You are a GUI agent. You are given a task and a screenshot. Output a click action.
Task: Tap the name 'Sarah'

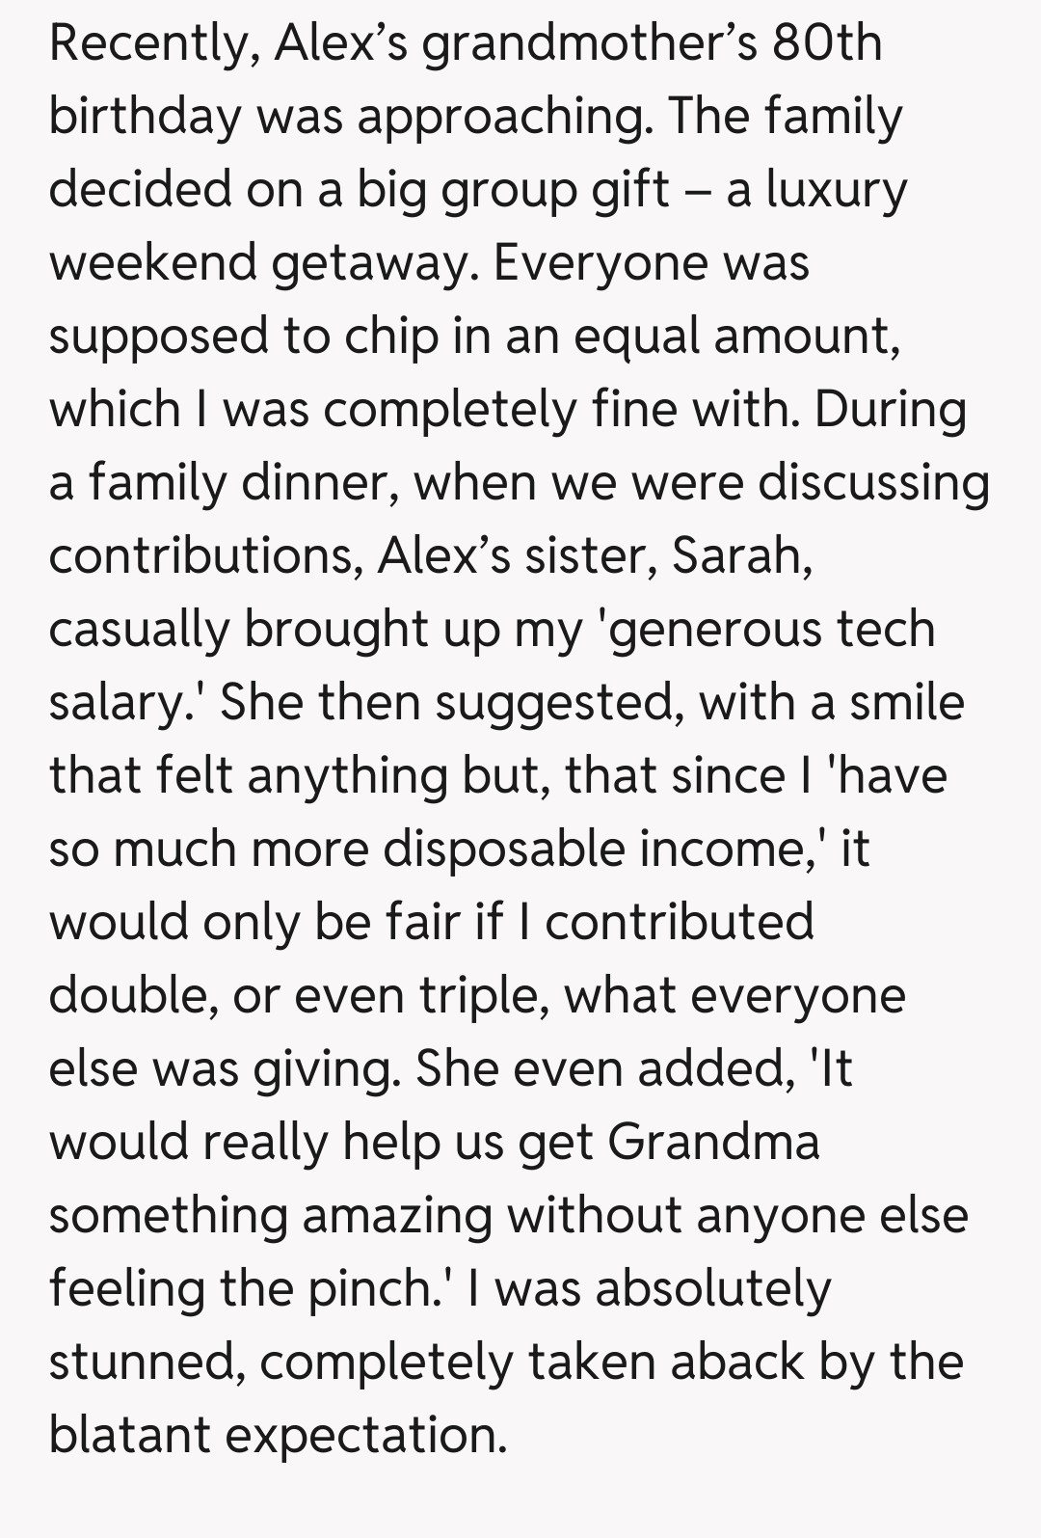[x=739, y=556]
